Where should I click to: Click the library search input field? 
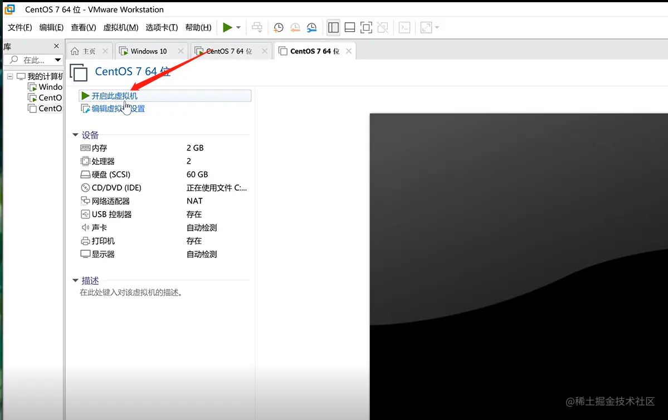(x=29, y=60)
